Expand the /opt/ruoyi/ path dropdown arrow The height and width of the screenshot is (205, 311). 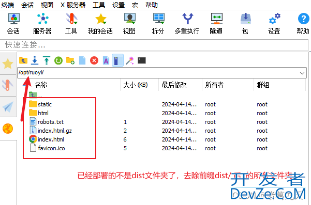(302, 73)
